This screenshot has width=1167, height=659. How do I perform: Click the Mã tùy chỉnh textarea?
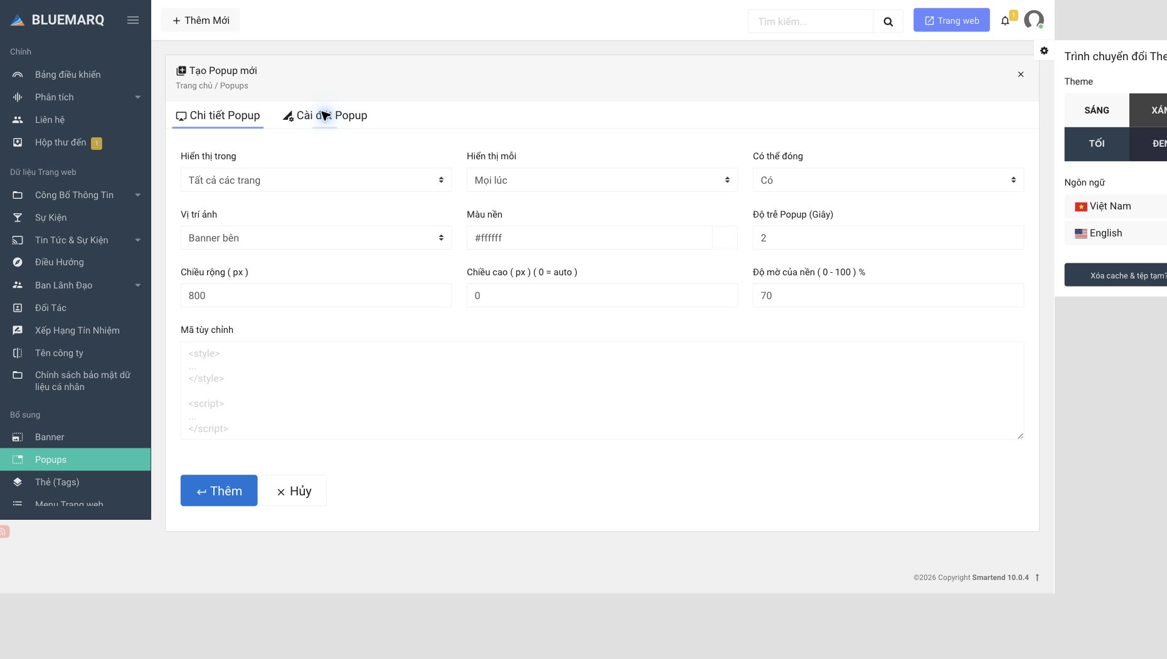pos(602,391)
